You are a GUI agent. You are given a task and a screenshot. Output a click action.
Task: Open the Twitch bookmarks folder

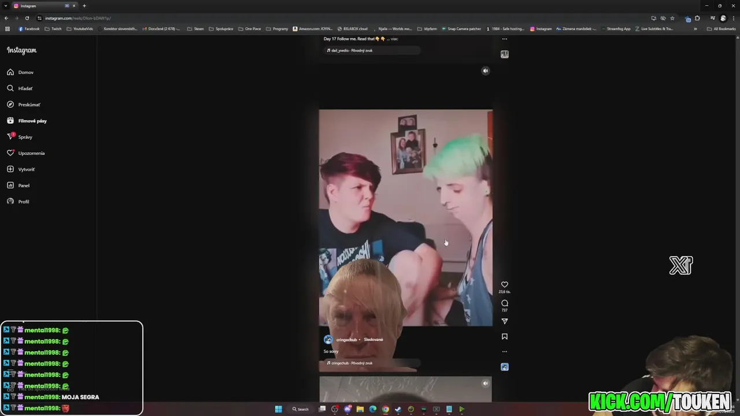[x=53, y=29]
